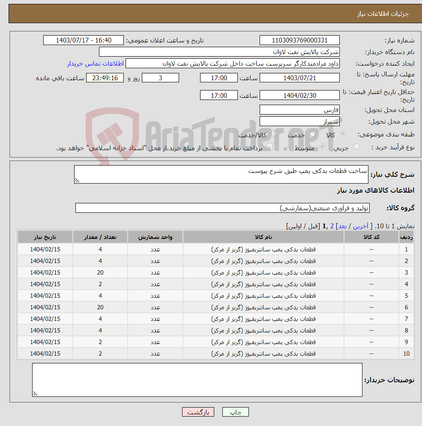The width and height of the screenshot is (422, 426).
Task: Toggle the Islamic treasury payment checkbox
Action: [269, 147]
